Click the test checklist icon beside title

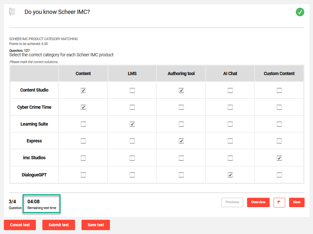[x=12, y=12]
